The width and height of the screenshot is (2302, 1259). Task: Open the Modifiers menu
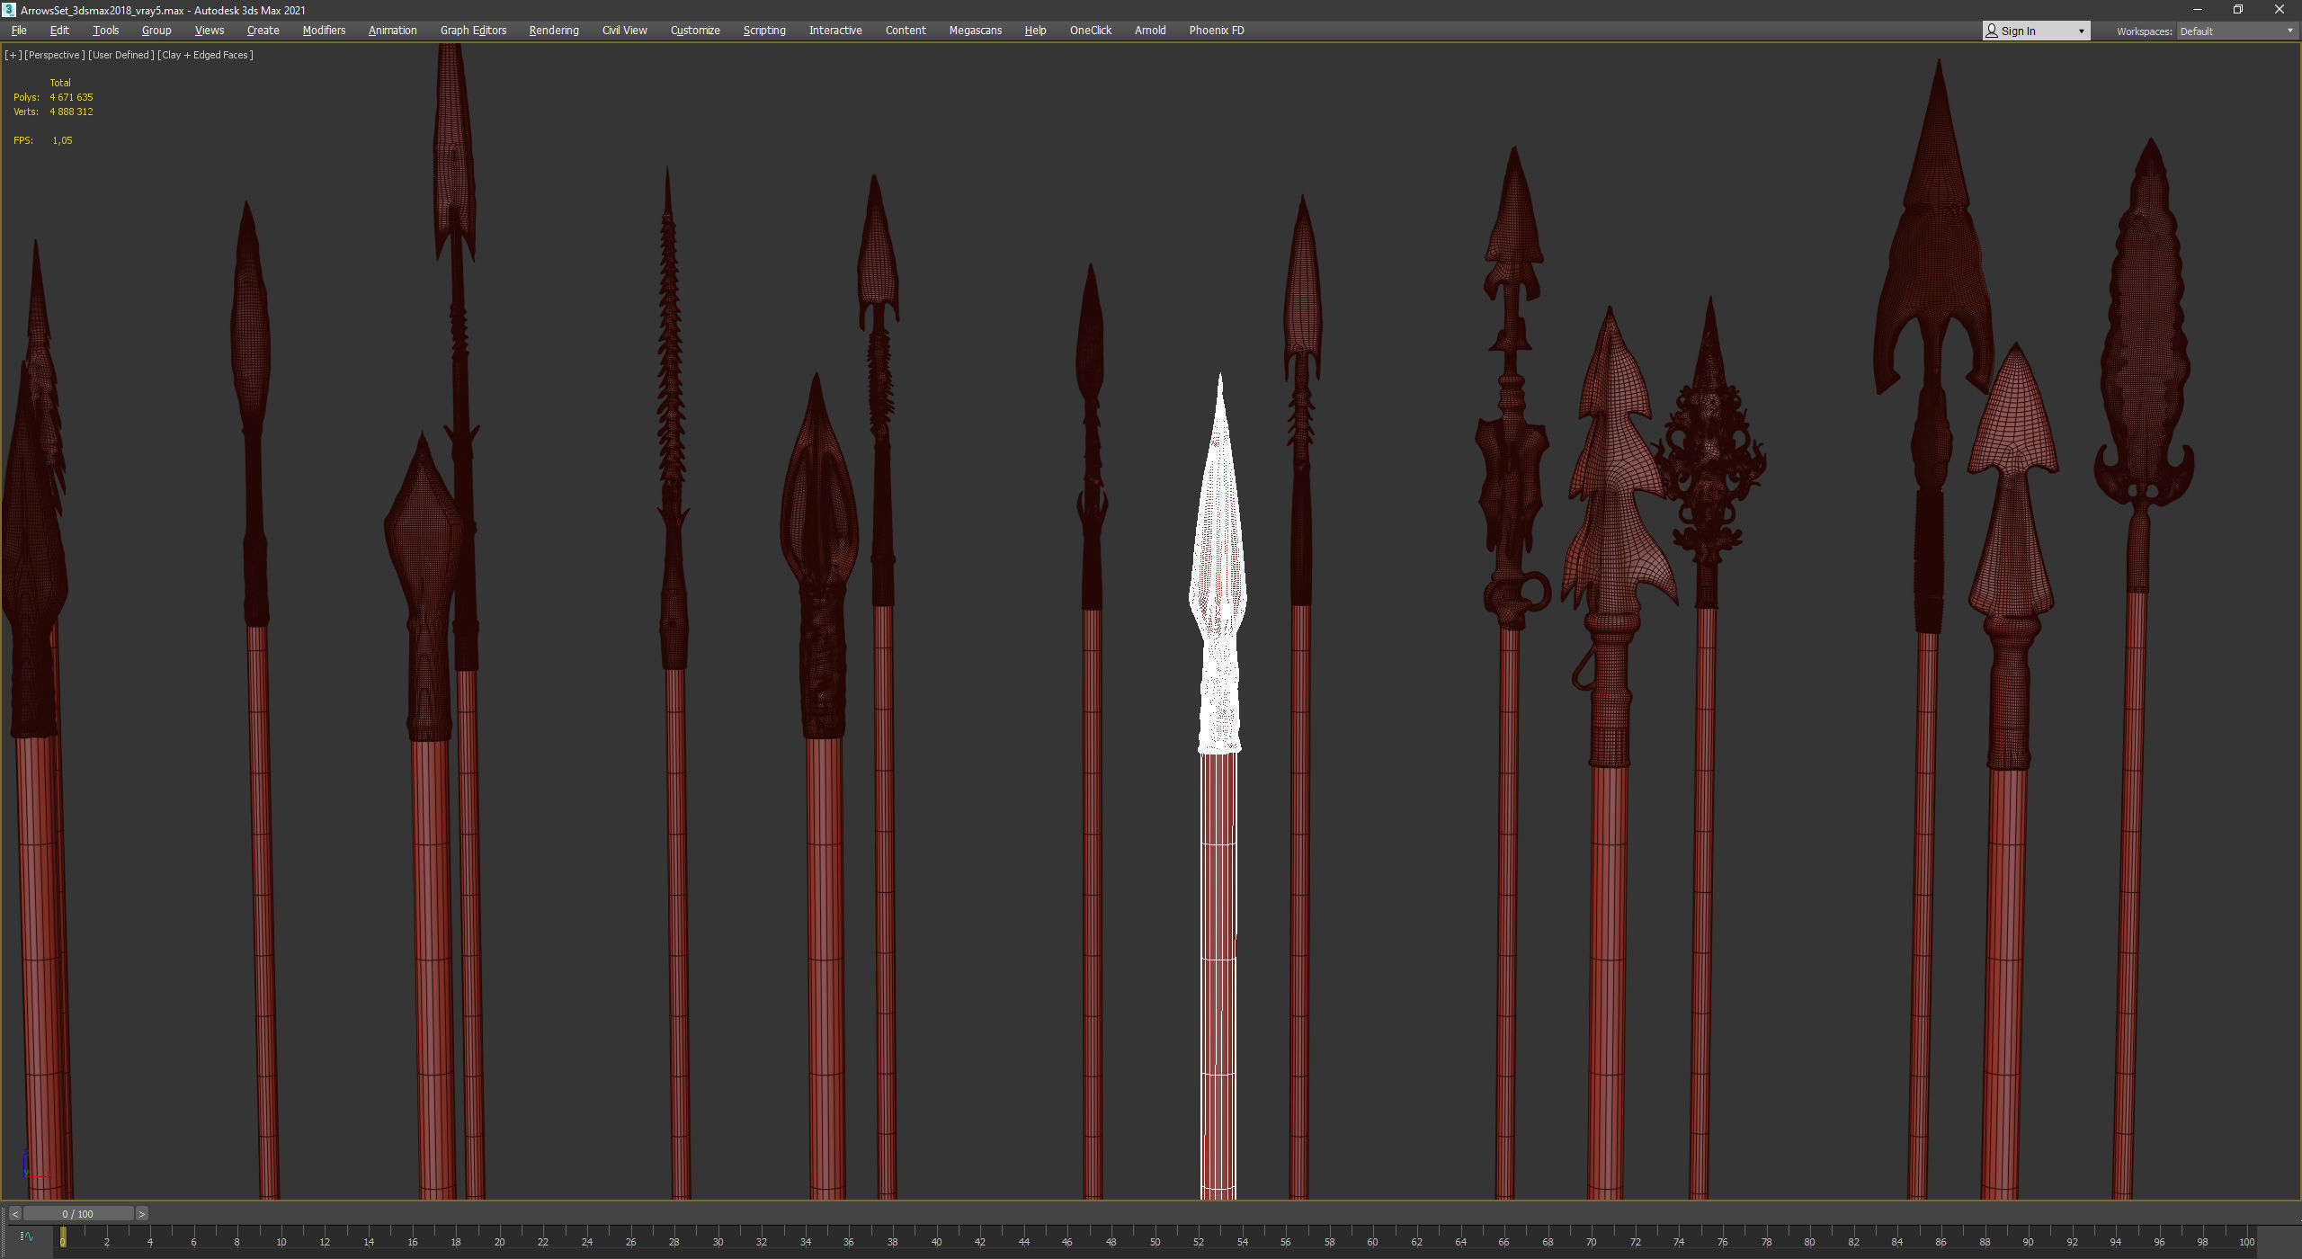[324, 31]
